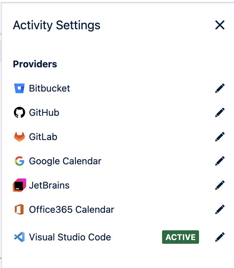Click the Visual Studio Code icon
This screenshot has width=234, height=268.
(x=19, y=237)
